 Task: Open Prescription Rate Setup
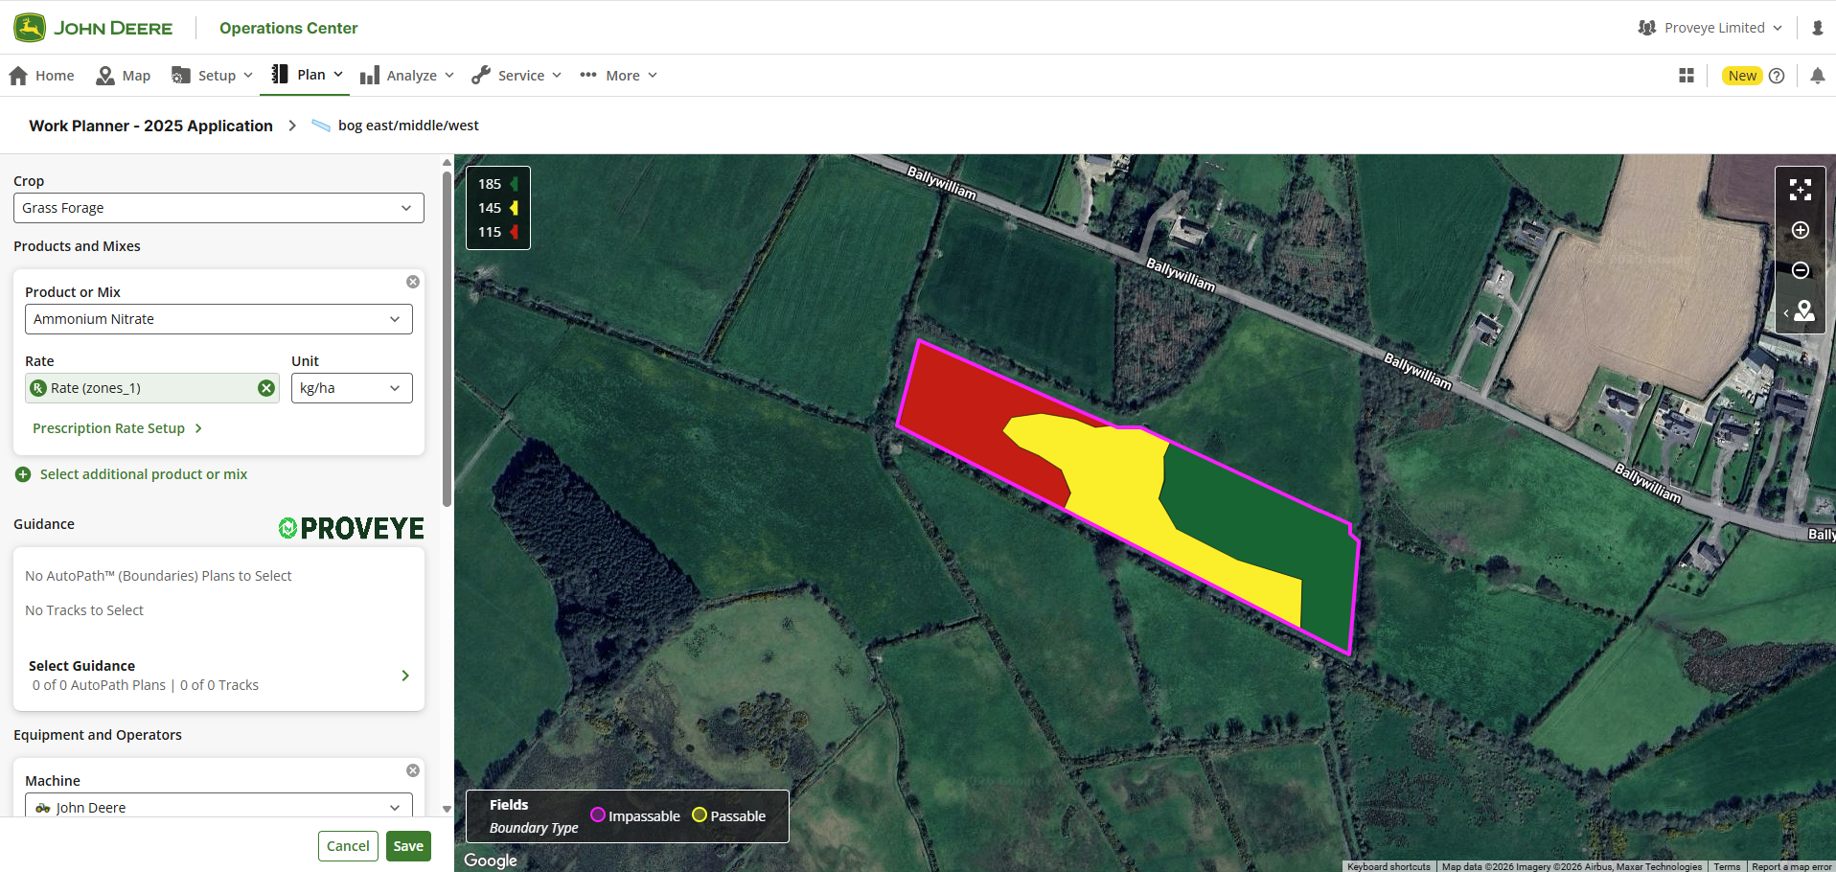(117, 428)
